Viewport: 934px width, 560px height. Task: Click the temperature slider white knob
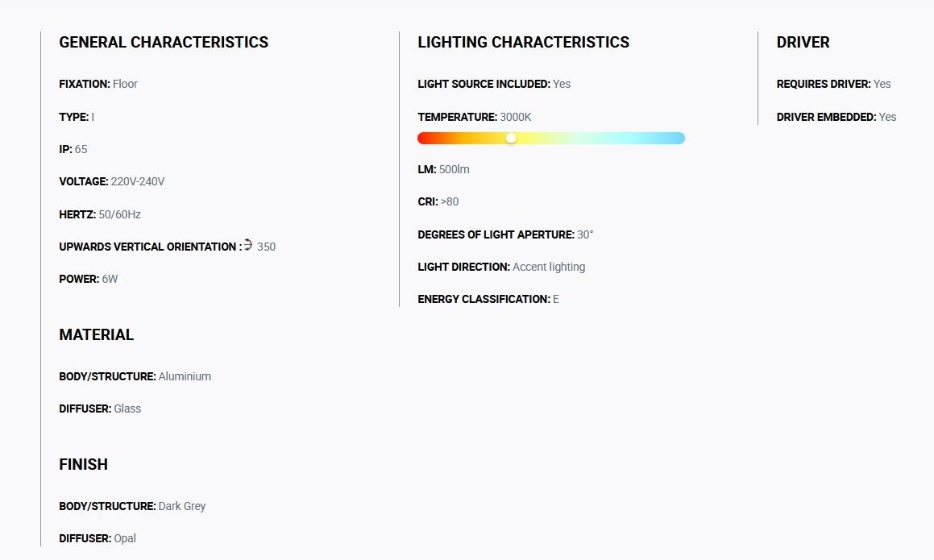pyautogui.click(x=511, y=139)
